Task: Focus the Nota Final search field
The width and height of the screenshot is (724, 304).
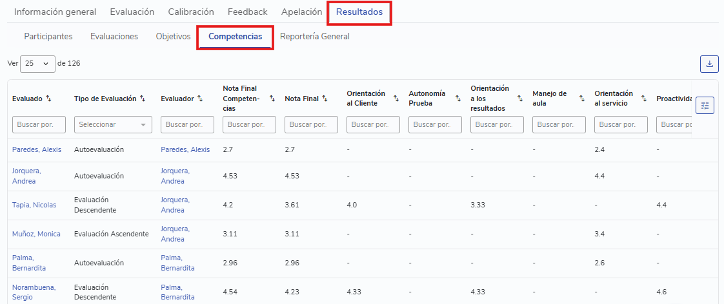Action: (x=311, y=124)
